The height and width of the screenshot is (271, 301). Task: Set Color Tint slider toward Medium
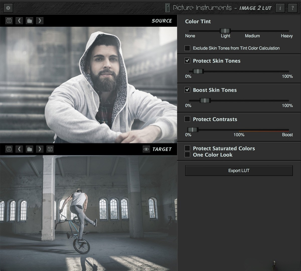pos(252,31)
